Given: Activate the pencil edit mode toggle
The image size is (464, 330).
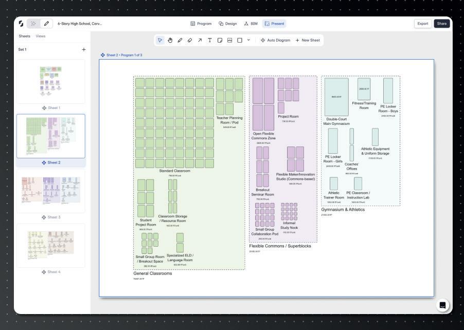Looking at the screenshot, I should 46,24.
